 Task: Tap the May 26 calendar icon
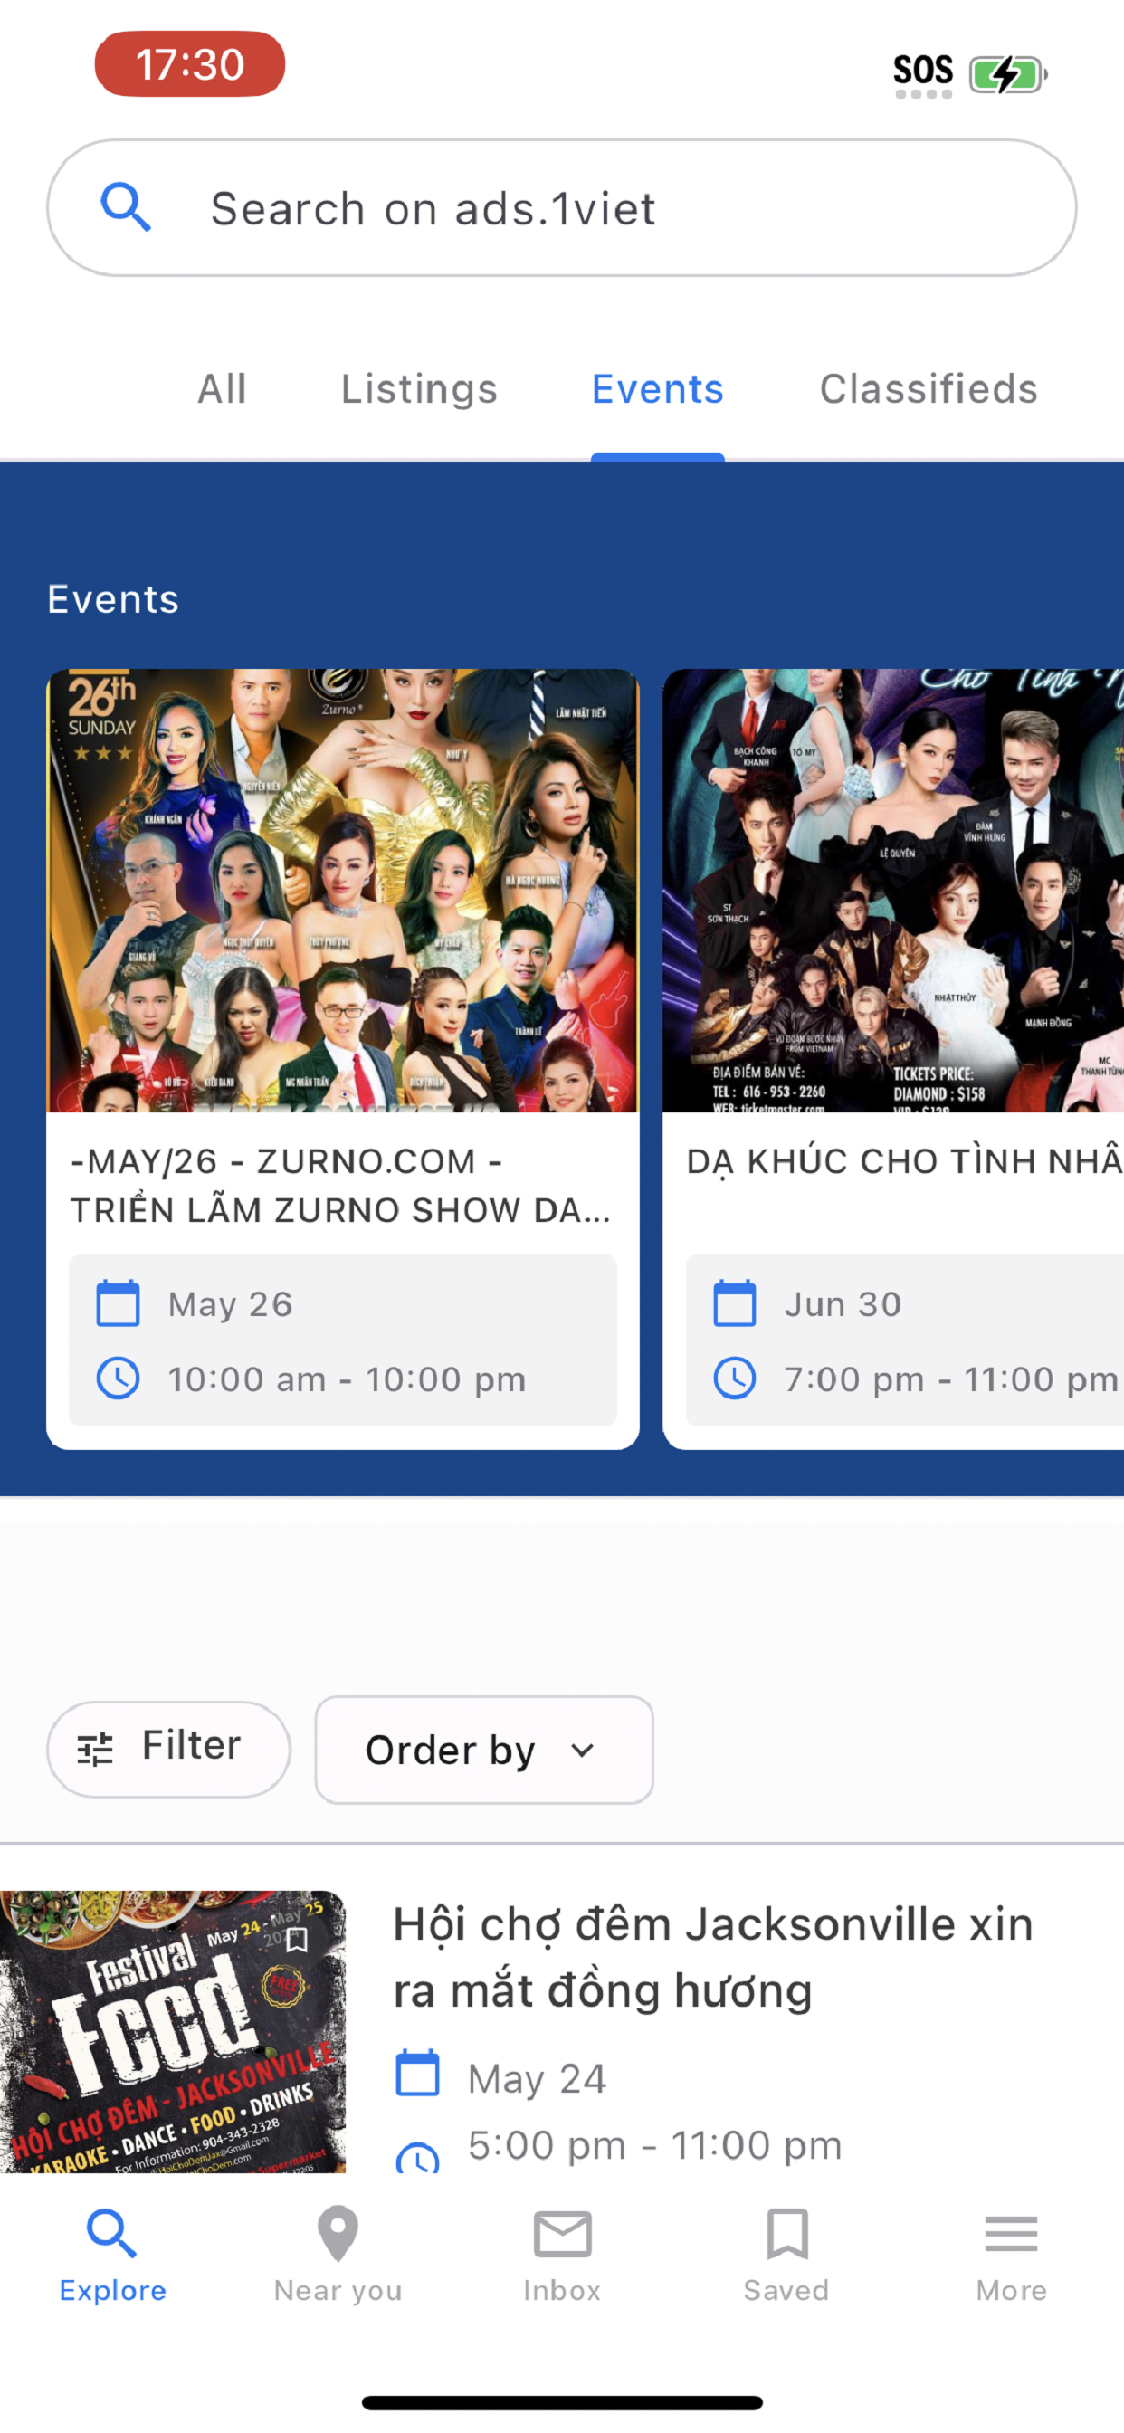pyautogui.click(x=118, y=1303)
